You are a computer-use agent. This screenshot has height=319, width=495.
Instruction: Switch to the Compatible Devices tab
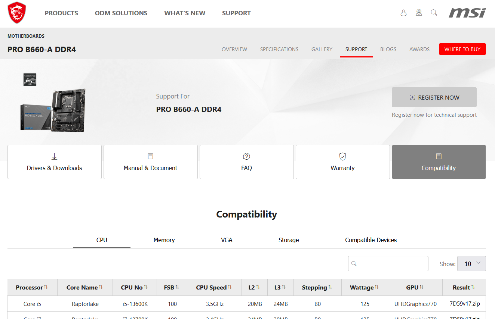click(x=371, y=240)
